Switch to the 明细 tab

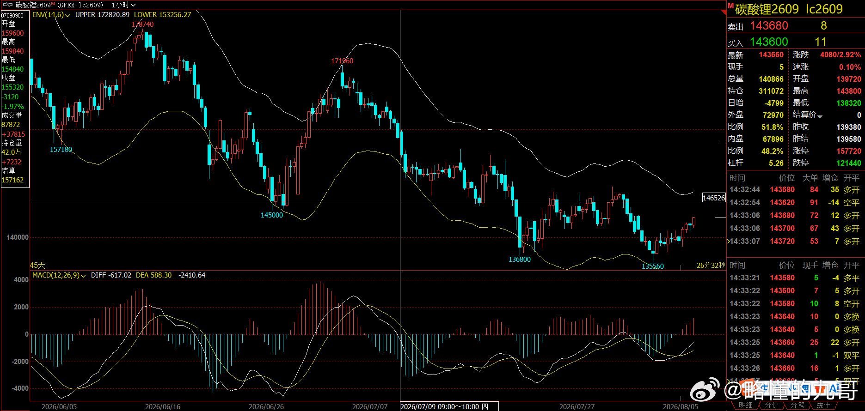(745, 405)
